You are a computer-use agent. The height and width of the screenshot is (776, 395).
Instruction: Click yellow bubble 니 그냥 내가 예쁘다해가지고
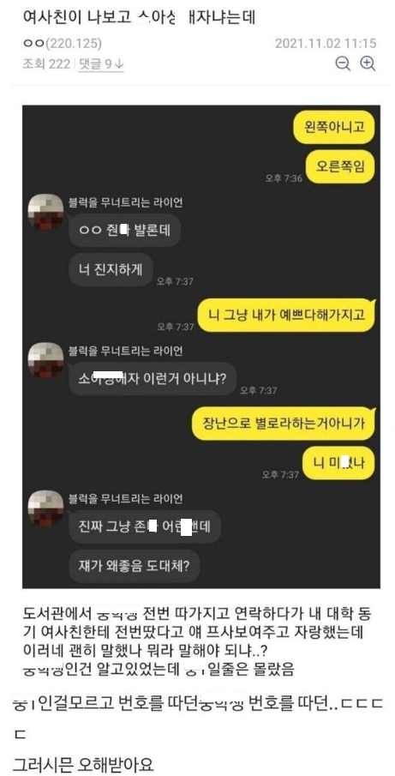coord(287,315)
